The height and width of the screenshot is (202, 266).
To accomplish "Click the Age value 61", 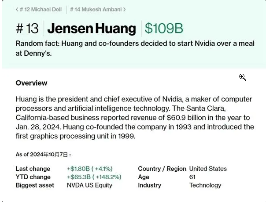I will pyautogui.click(x=192, y=177).
